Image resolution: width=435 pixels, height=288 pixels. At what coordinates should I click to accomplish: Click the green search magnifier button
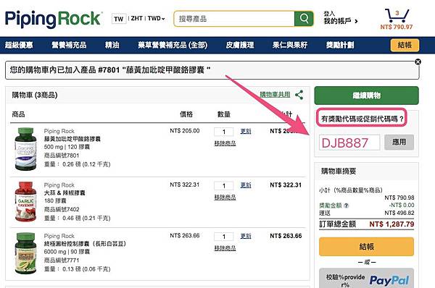(304, 19)
